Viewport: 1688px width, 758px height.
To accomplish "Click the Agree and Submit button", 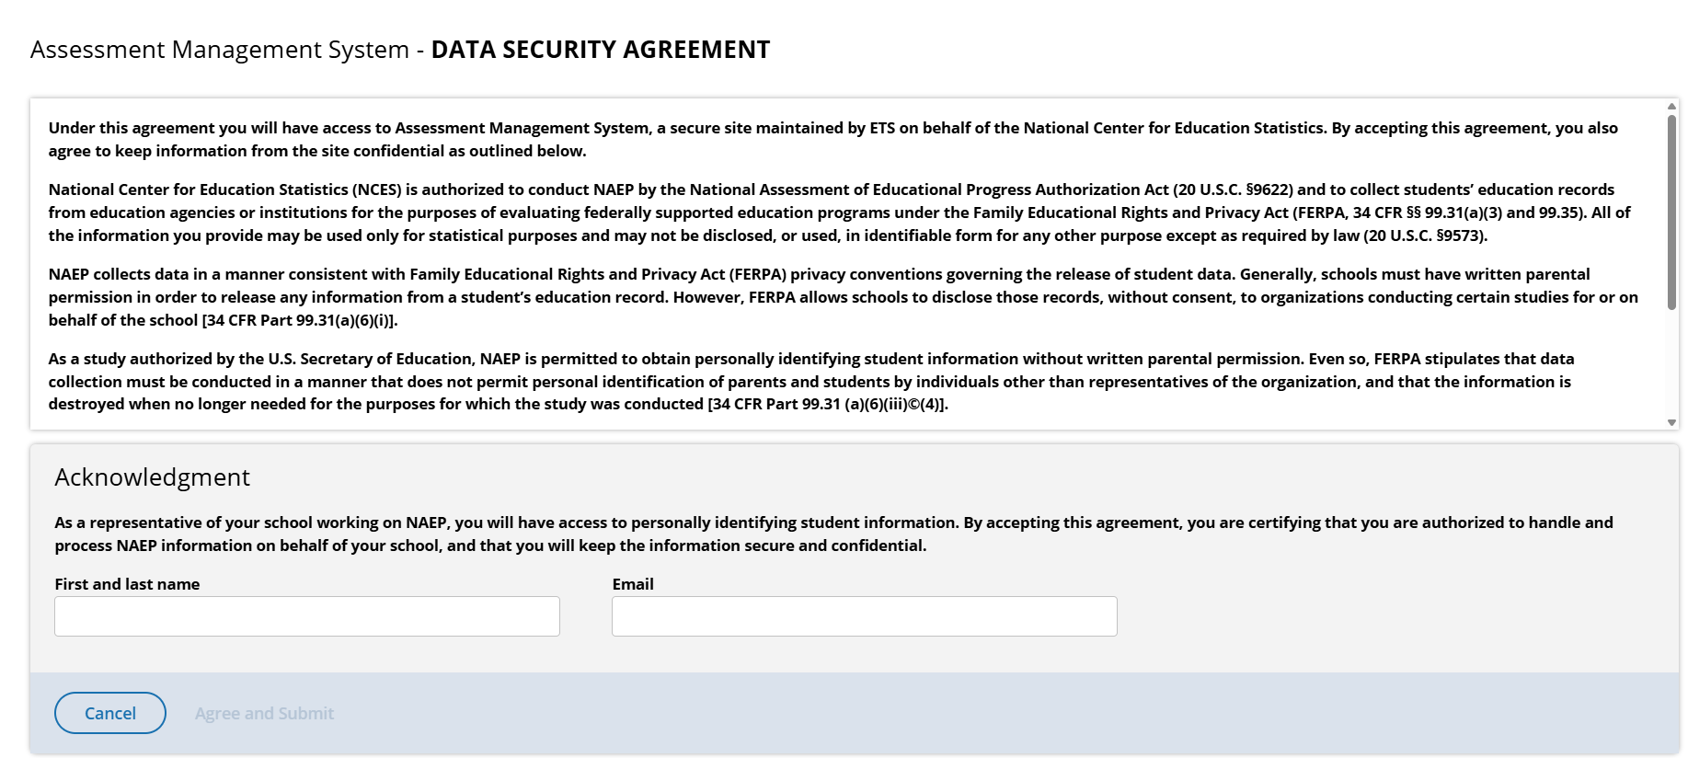I will 264,714.
